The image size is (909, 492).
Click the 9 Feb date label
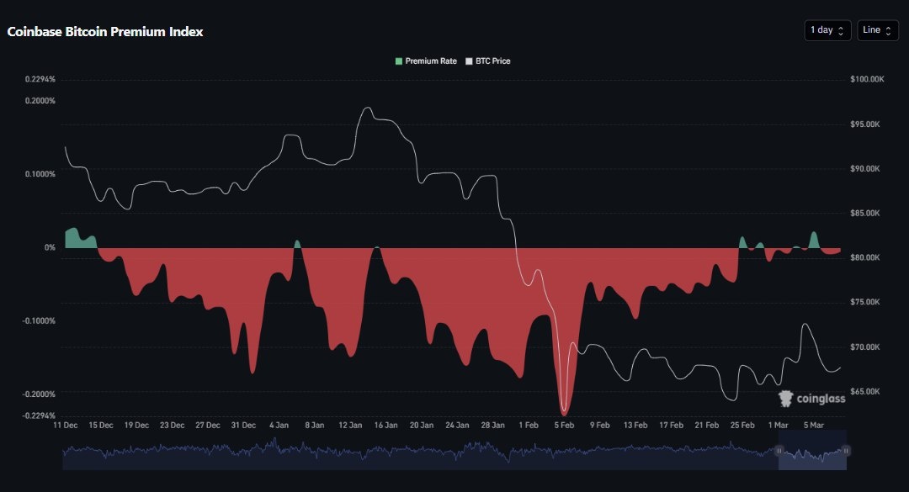pyautogui.click(x=600, y=426)
